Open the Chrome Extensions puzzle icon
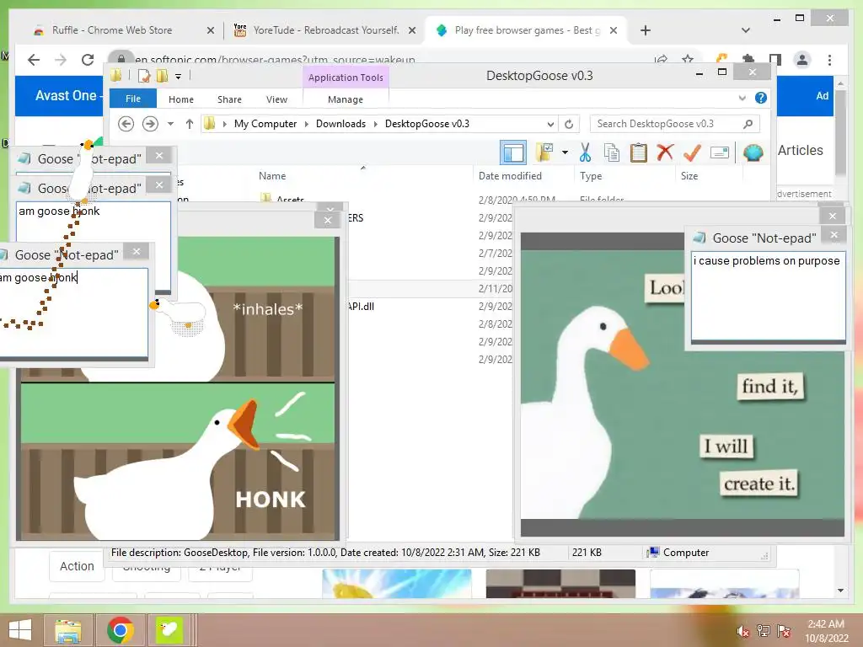 [x=748, y=59]
